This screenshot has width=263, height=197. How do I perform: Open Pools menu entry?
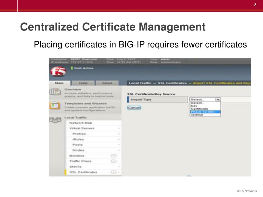coord(78,145)
